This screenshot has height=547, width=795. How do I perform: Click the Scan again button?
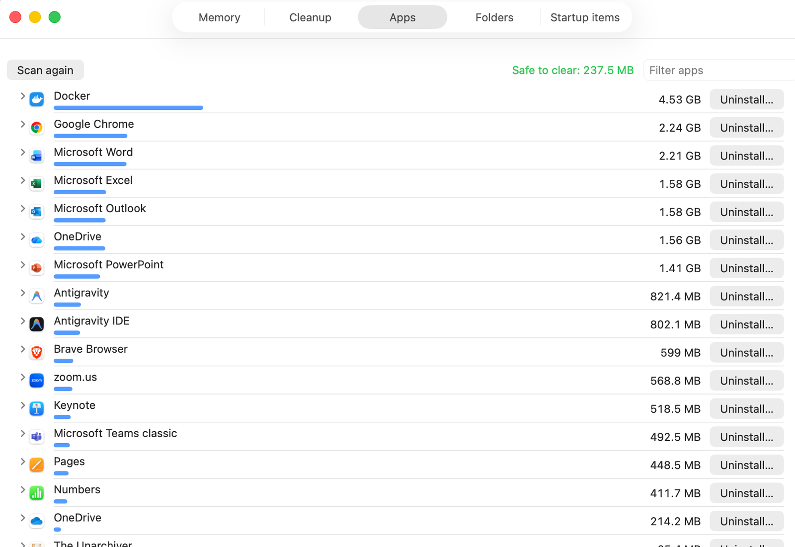[45, 70]
